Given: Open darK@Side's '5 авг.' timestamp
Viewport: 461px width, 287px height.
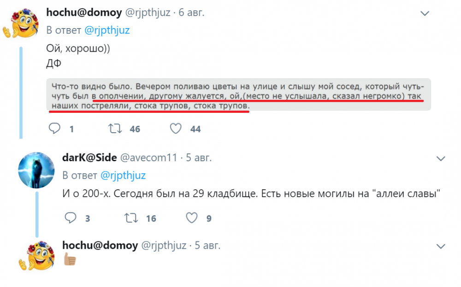Looking at the screenshot, I should (x=199, y=158).
